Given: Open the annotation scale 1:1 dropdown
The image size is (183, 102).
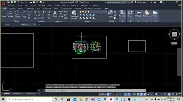Looking at the screenshot, I should (x=152, y=94).
